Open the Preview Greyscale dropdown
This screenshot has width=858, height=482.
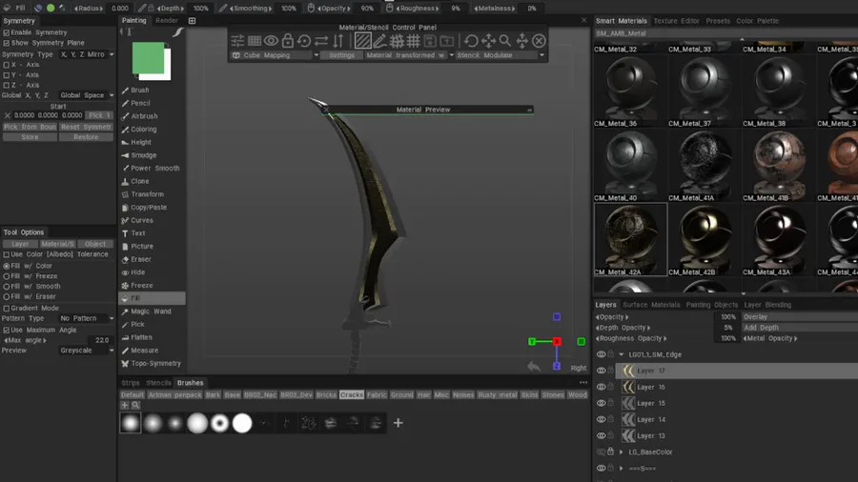[87, 351]
